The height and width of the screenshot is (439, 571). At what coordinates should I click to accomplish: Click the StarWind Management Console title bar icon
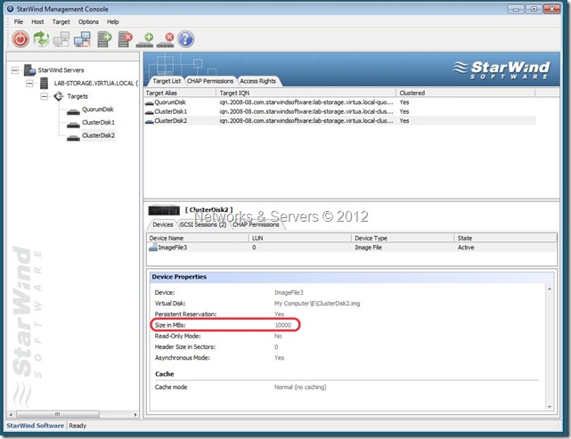click(x=10, y=9)
